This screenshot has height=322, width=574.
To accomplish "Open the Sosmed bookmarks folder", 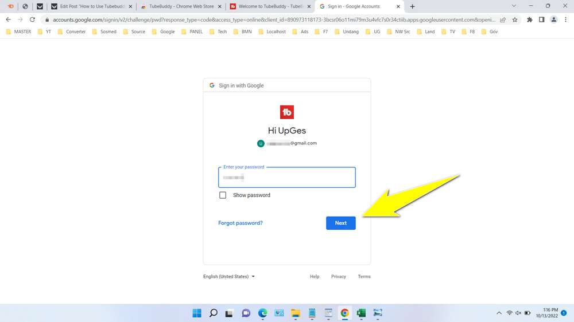I will point(104,32).
